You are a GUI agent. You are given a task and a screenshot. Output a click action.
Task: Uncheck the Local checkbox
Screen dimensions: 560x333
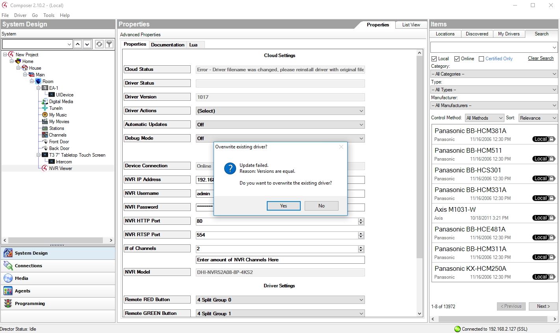coord(434,59)
